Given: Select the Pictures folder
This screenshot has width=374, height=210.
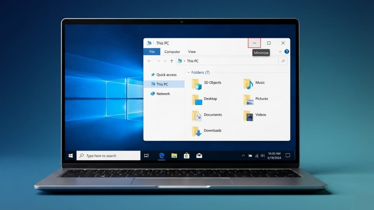Looking at the screenshot, I should tap(256, 100).
